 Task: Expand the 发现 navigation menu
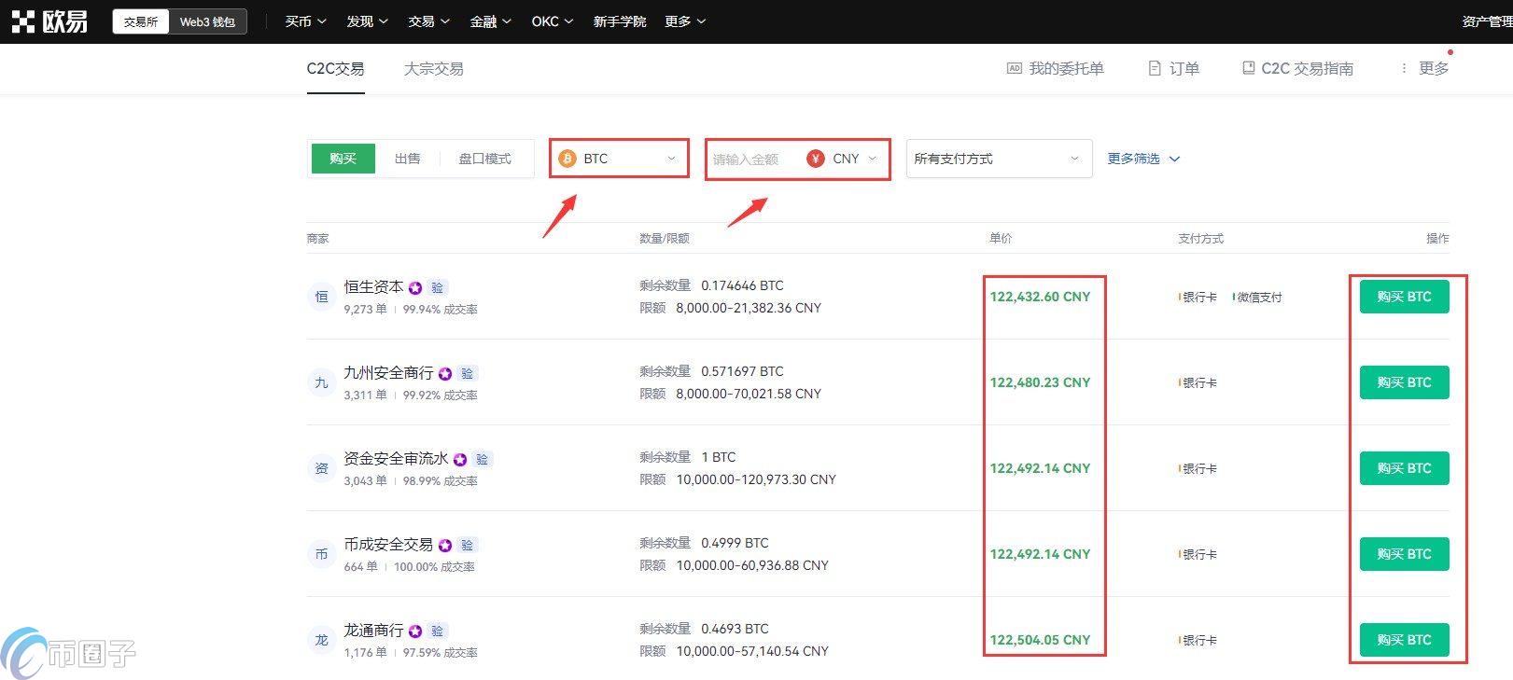point(367,21)
